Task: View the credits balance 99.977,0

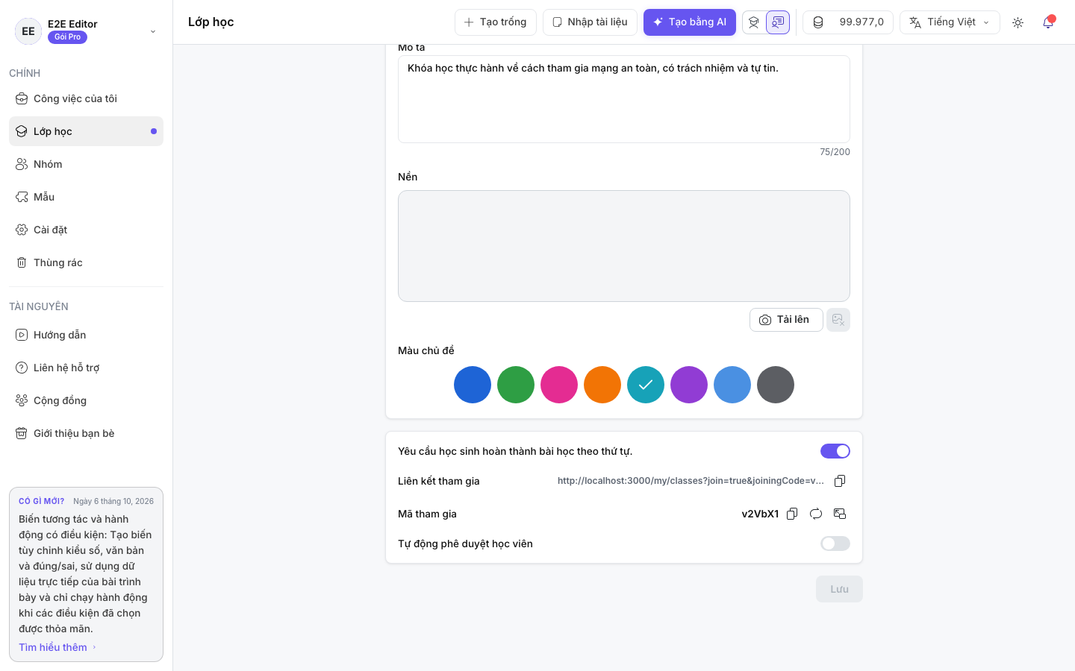Action: [x=848, y=22]
